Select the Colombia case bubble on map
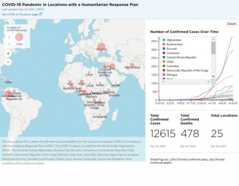 click(x=8, y=94)
